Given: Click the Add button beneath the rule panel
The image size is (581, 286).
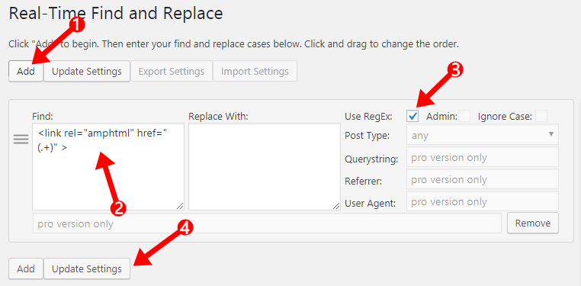Looking at the screenshot, I should [26, 268].
